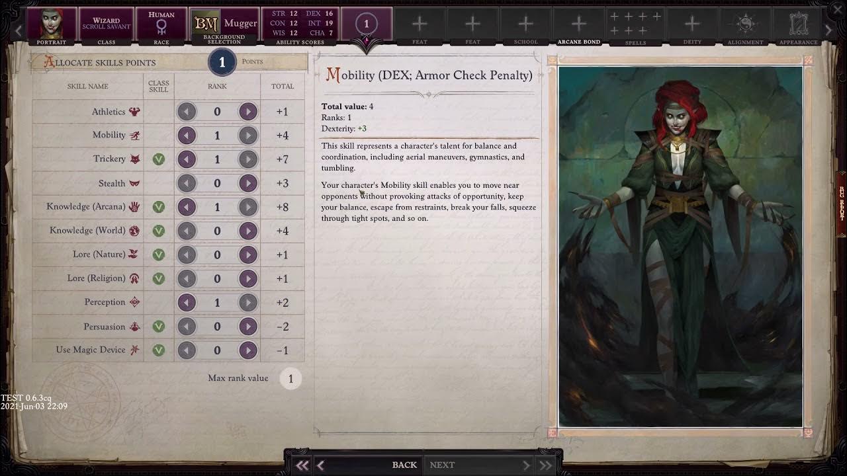847x476 pixels.
Task: Open the Ability Scores step tab
Action: coord(300,26)
